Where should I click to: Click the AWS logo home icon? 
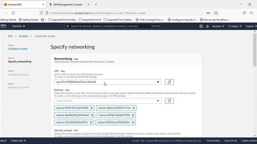(3, 26)
